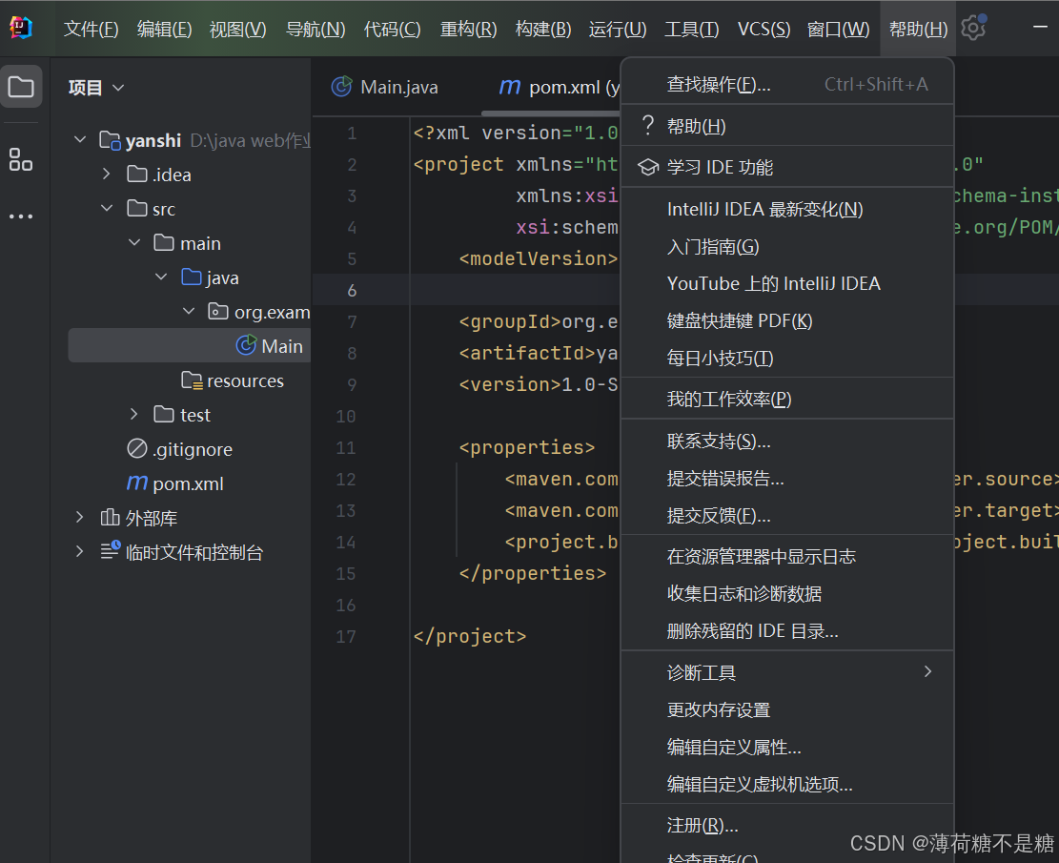
Task: Select IntelliJ IDEA 最新变化(N) entry
Action: pyautogui.click(x=786, y=210)
